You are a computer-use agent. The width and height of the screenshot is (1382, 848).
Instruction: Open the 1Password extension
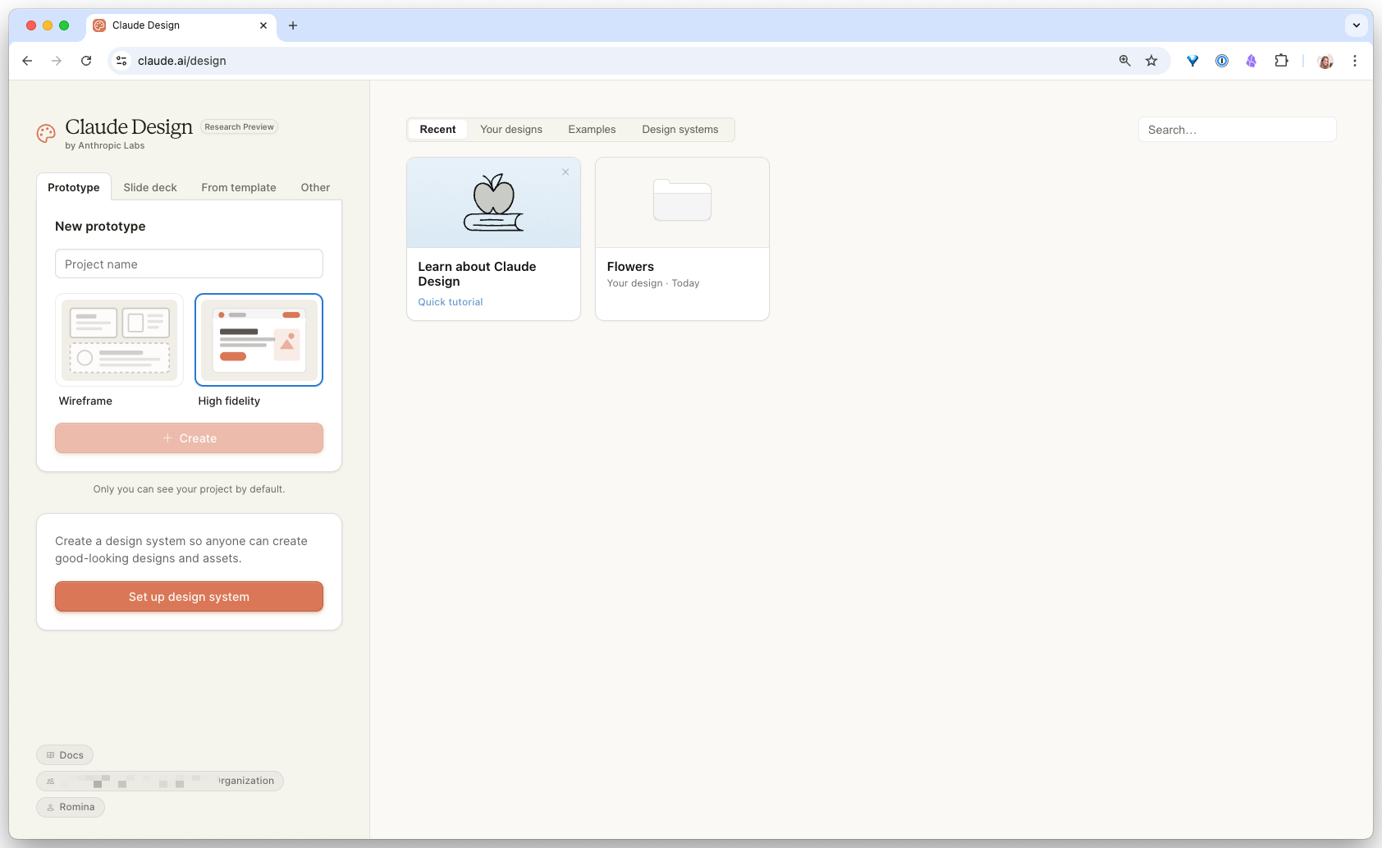pyautogui.click(x=1222, y=61)
